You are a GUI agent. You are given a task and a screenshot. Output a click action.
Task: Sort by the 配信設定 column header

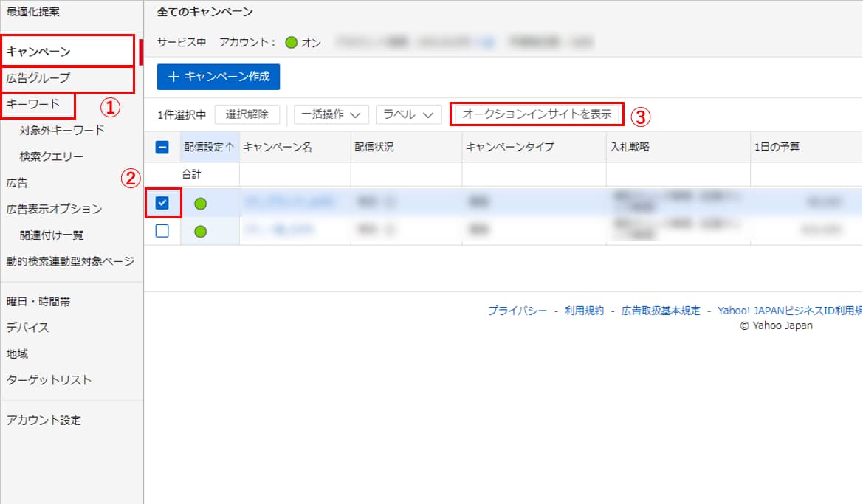(x=208, y=147)
